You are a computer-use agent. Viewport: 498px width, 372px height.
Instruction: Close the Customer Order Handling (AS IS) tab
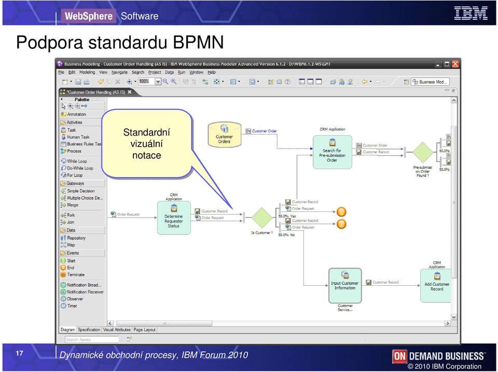coord(130,92)
